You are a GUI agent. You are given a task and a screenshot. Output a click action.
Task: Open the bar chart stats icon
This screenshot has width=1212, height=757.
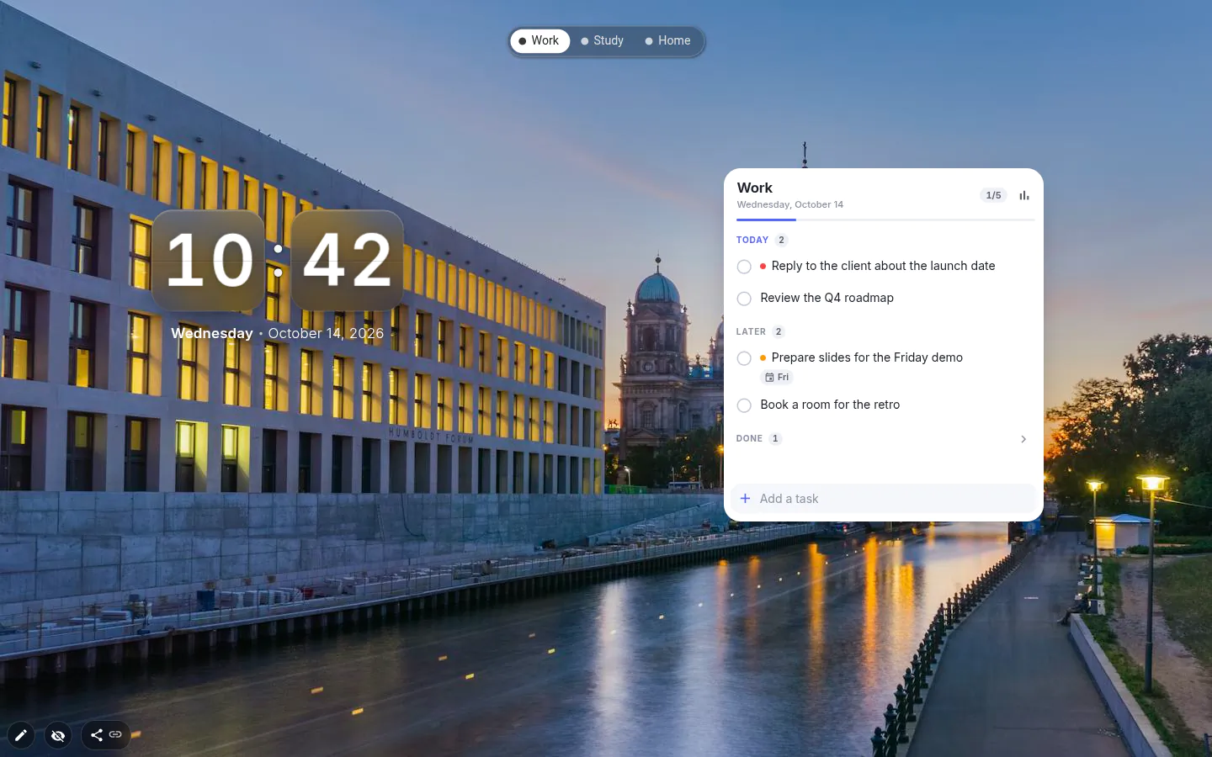1023,195
